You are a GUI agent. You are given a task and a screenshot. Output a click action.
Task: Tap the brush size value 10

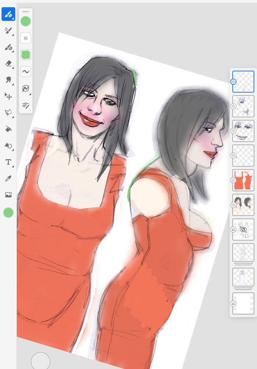click(x=25, y=38)
